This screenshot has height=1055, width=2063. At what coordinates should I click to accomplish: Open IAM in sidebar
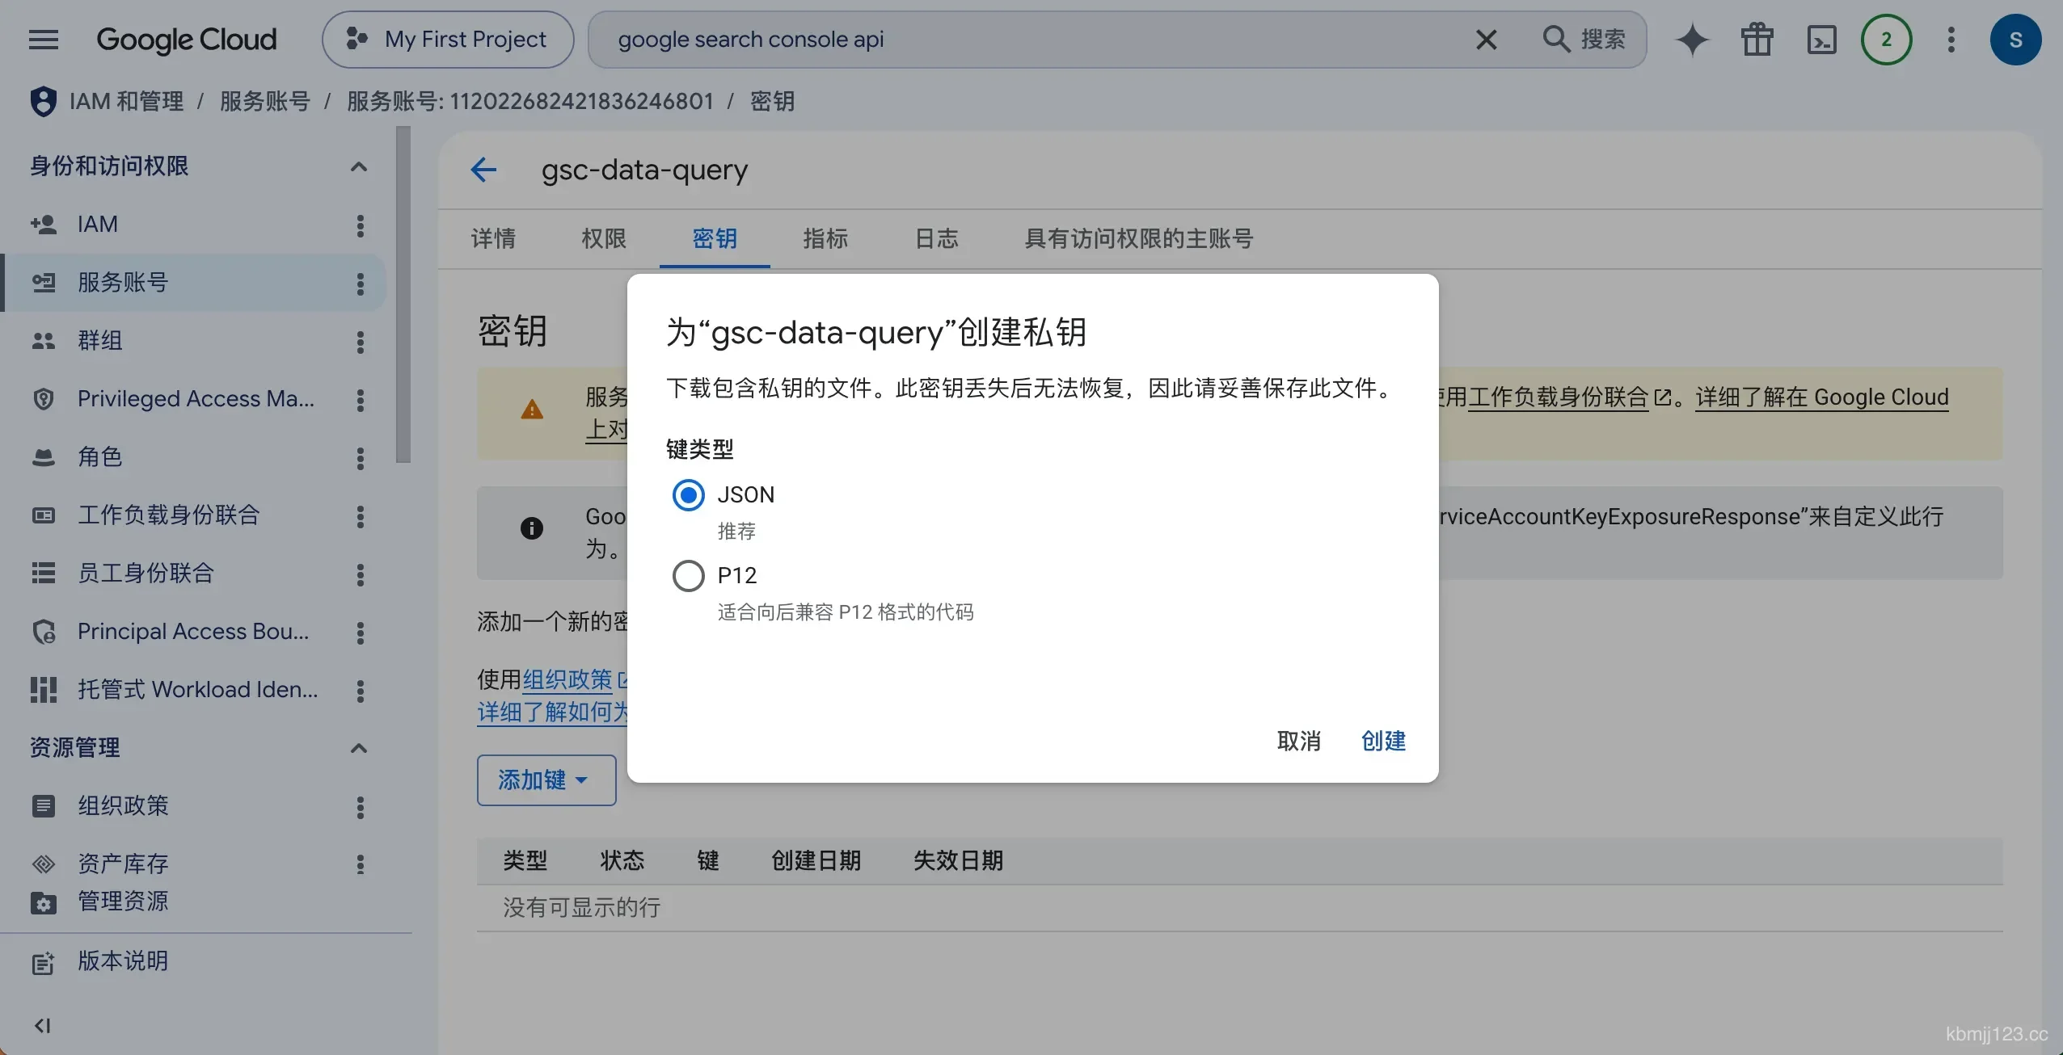(x=97, y=224)
